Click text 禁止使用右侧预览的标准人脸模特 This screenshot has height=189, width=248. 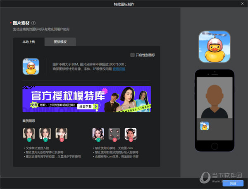[117, 153]
